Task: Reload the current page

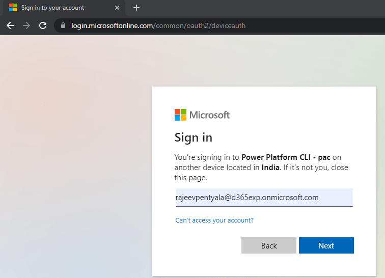Action: [x=43, y=25]
